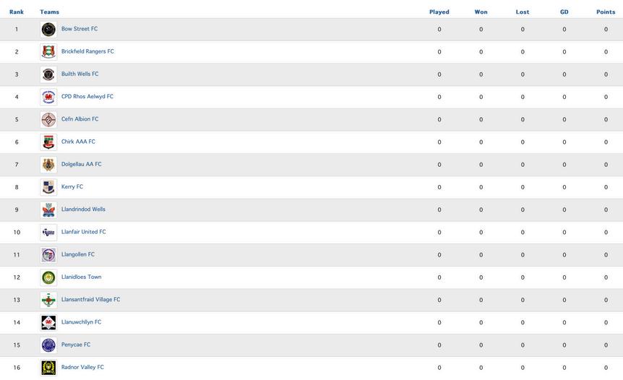Click the Brickfield Rangers FC badge icon
This screenshot has width=623, height=380.
(x=48, y=52)
